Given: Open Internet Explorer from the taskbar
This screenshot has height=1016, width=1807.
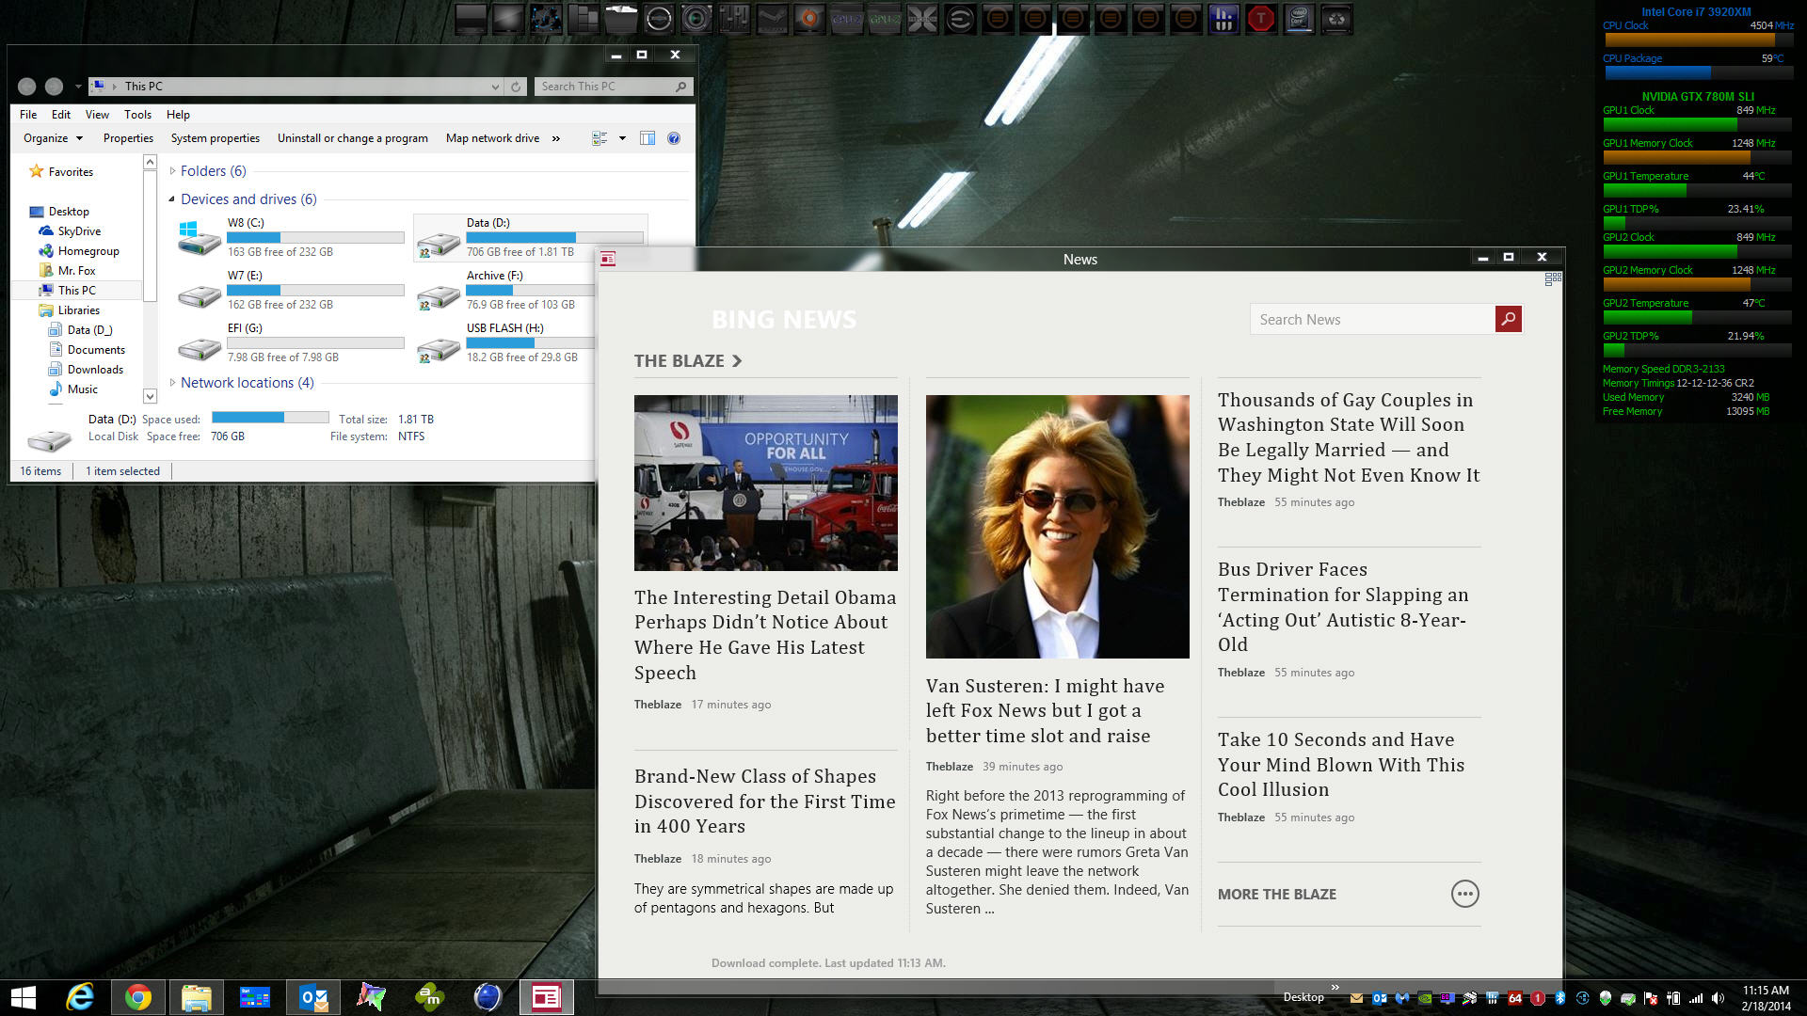Looking at the screenshot, I should [x=80, y=997].
